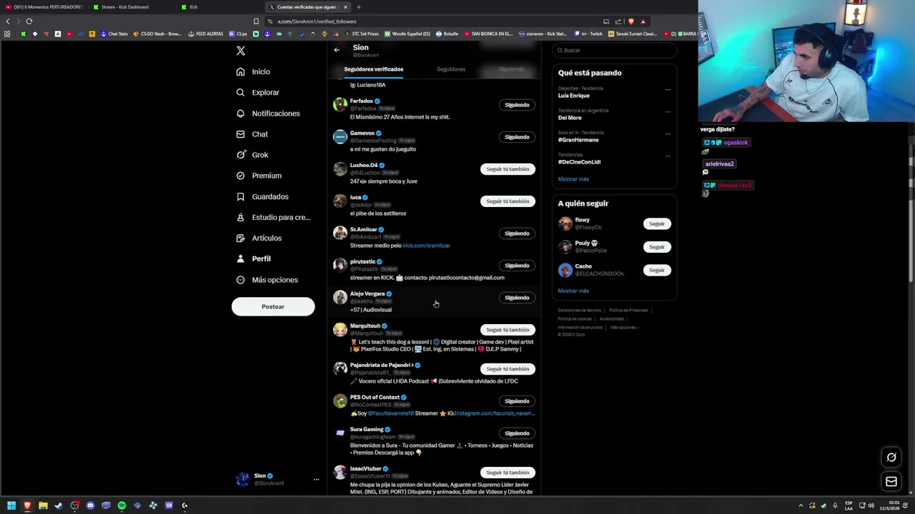Reload the page in the browser

pos(29,21)
